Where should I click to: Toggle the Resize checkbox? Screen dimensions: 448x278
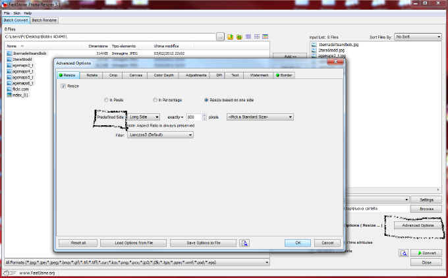[x=63, y=86]
